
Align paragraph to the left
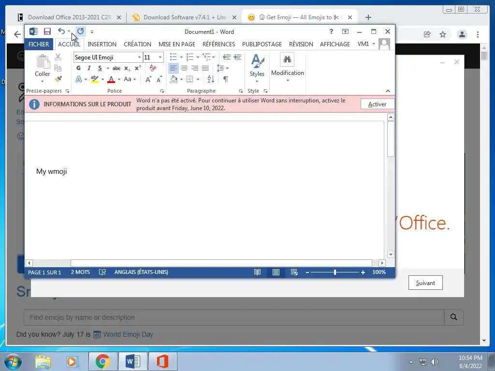174,68
